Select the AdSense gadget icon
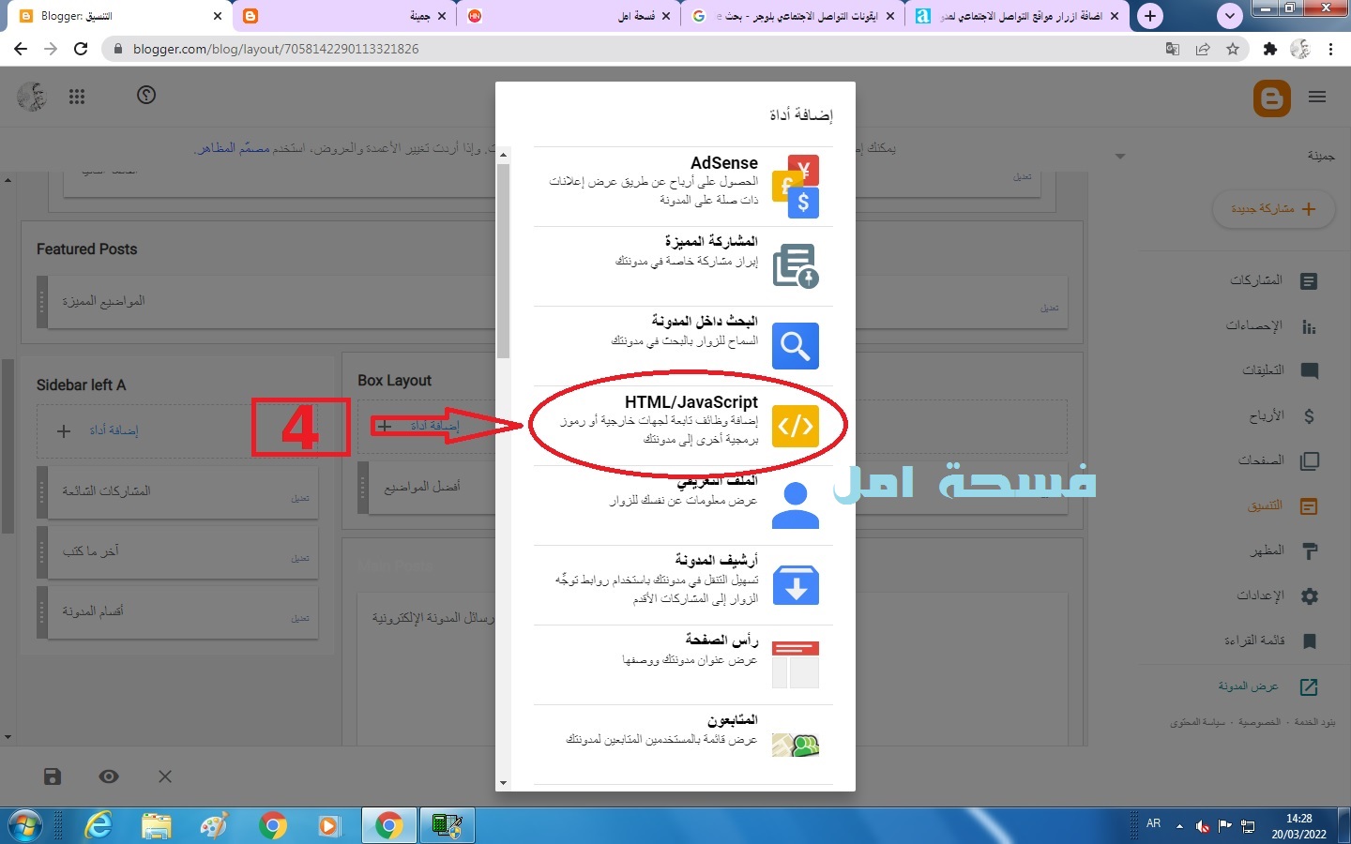Screen dimensions: 1351x844 [796, 187]
